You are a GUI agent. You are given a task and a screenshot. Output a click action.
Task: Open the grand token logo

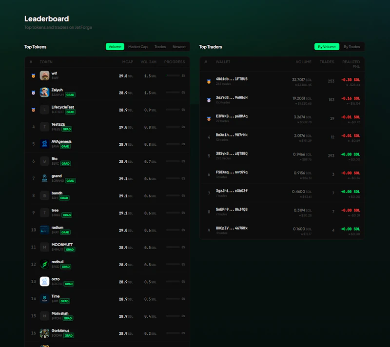pyautogui.click(x=44, y=178)
